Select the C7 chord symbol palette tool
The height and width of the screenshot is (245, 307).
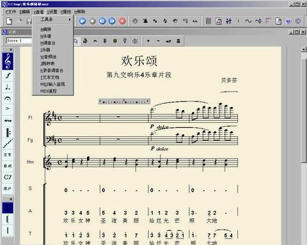pyautogui.click(x=8, y=177)
